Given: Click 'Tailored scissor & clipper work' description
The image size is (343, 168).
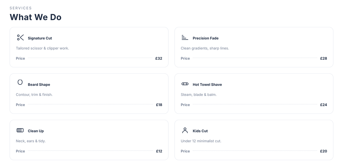Looking at the screenshot, I should (42, 48).
